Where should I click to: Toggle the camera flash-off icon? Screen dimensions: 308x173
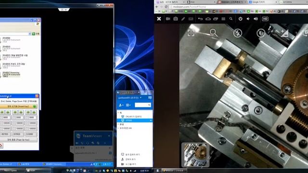tap(237, 33)
